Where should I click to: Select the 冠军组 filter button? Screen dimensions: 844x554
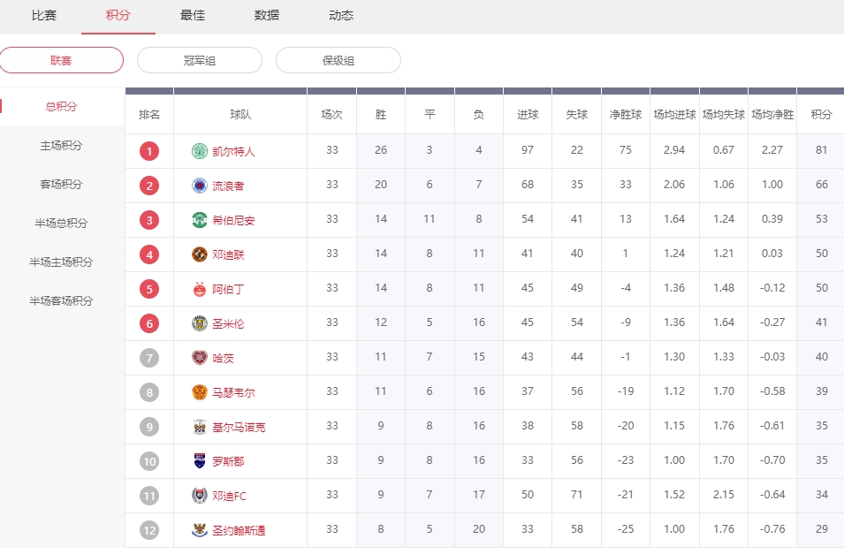pyautogui.click(x=200, y=60)
